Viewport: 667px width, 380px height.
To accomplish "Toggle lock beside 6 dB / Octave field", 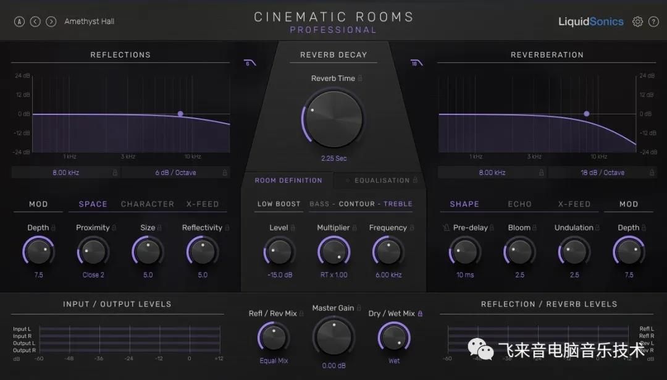I will [x=225, y=173].
